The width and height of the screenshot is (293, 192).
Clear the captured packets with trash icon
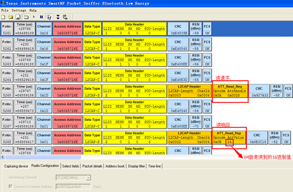49,17
